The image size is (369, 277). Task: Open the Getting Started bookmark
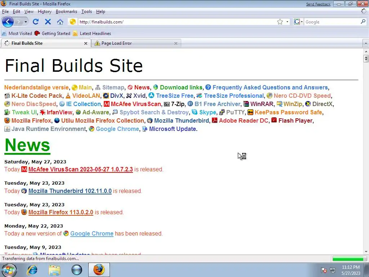[52, 34]
